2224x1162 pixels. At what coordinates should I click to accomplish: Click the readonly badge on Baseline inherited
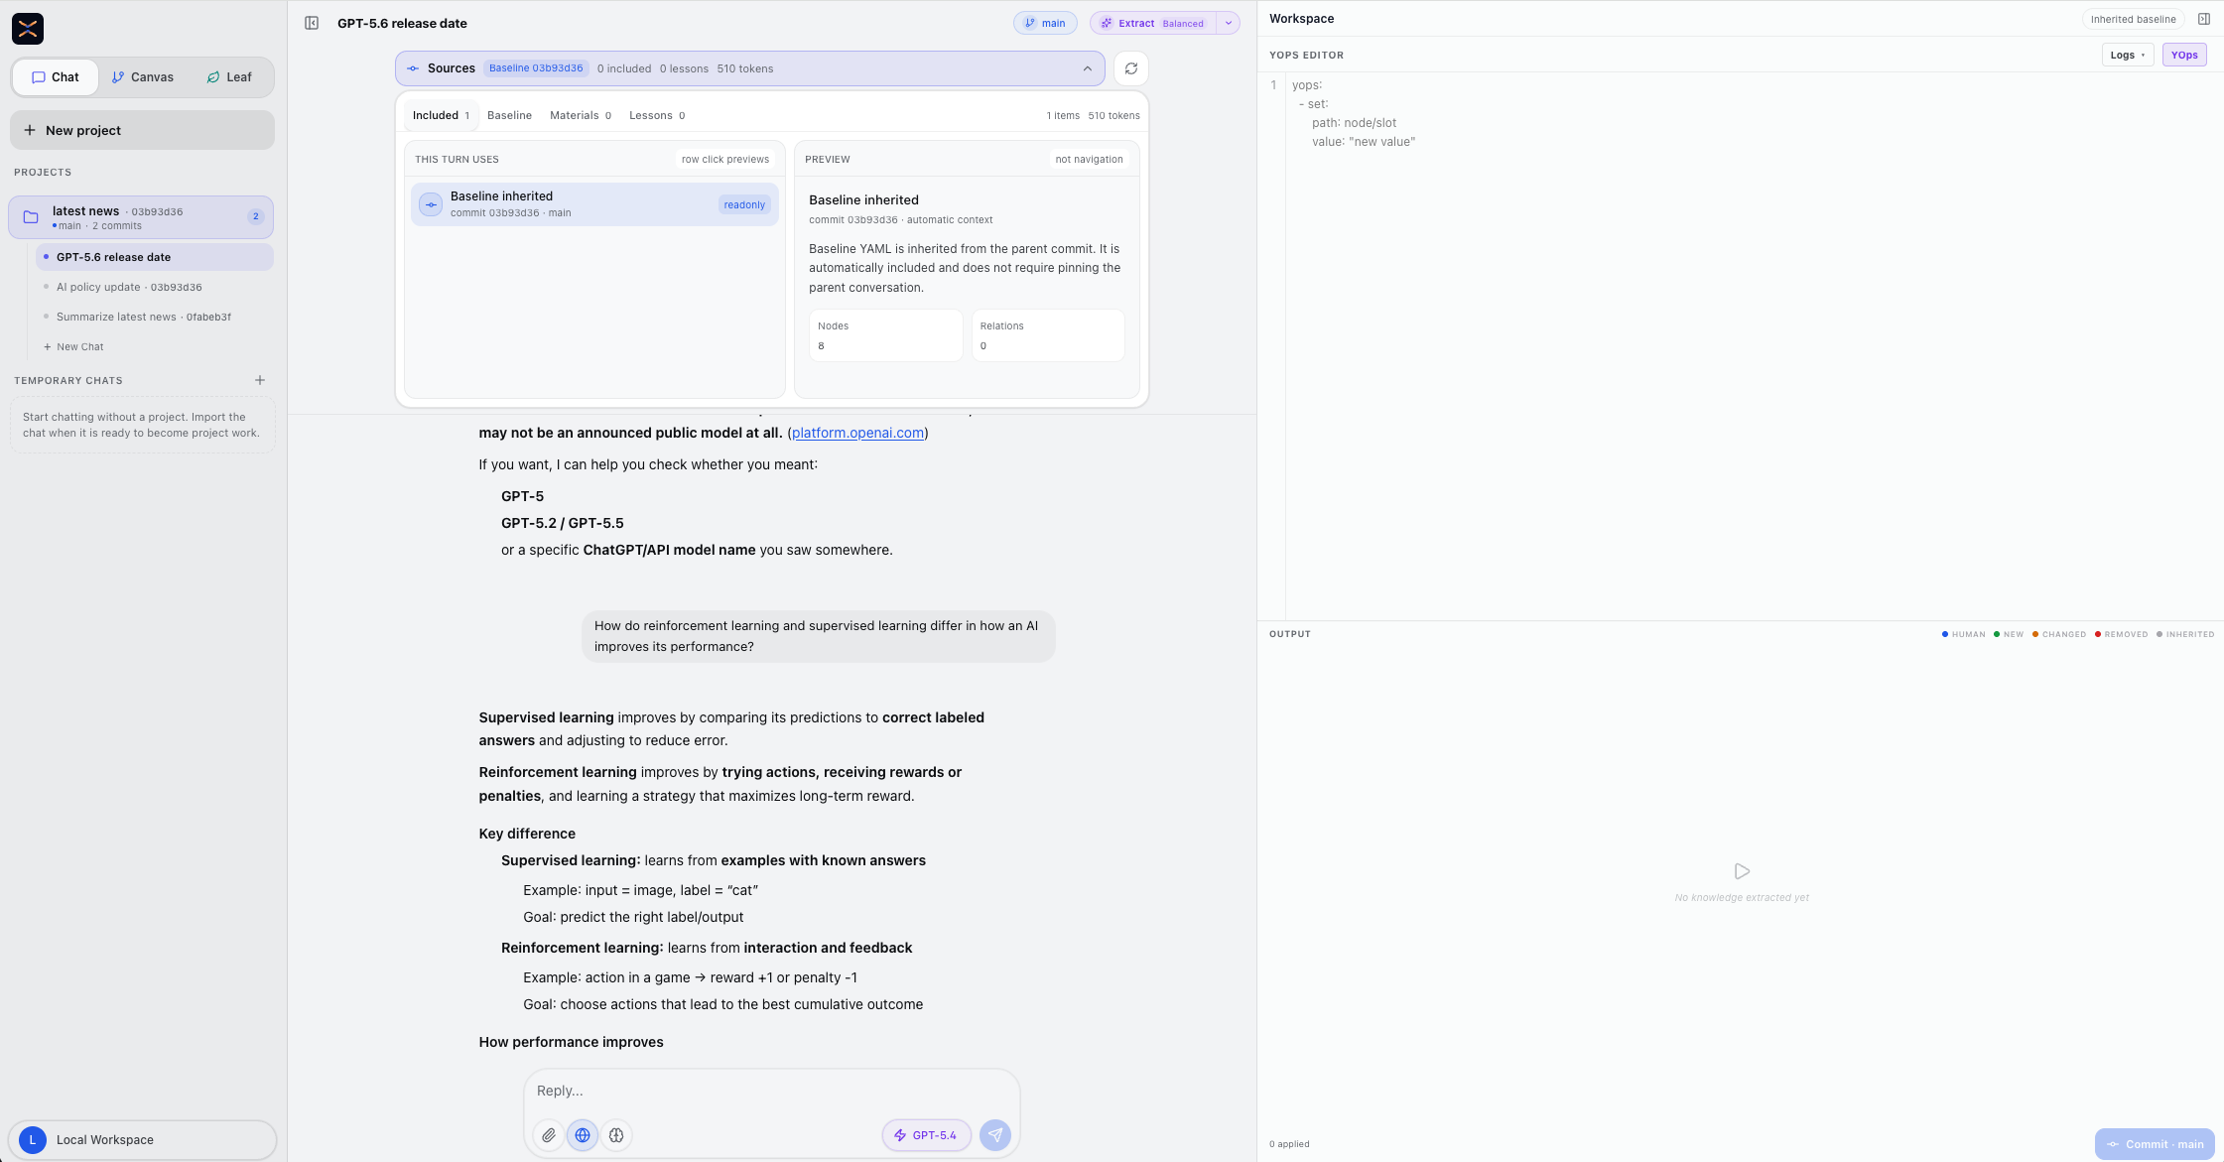click(x=744, y=204)
